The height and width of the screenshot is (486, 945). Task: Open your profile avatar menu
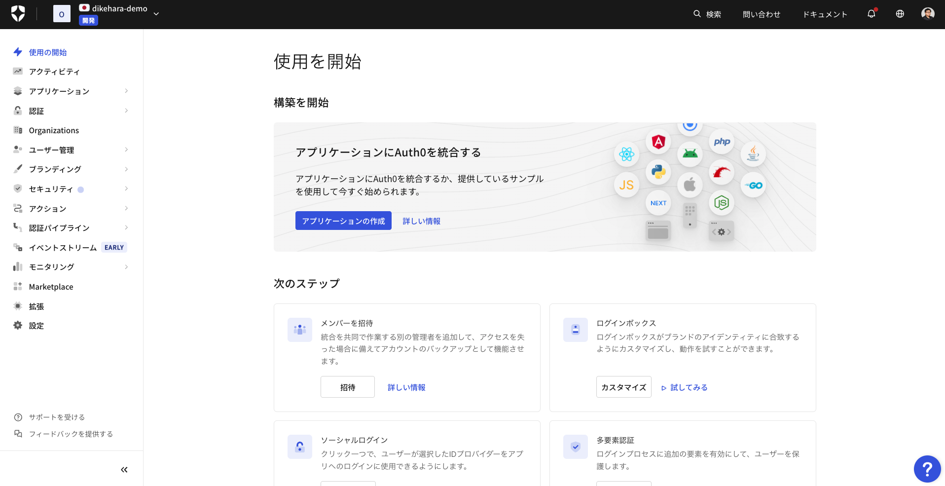point(928,14)
